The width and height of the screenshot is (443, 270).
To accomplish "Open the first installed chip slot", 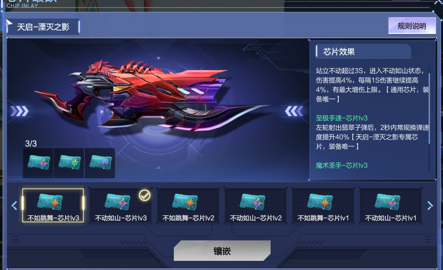I will coord(38,163).
